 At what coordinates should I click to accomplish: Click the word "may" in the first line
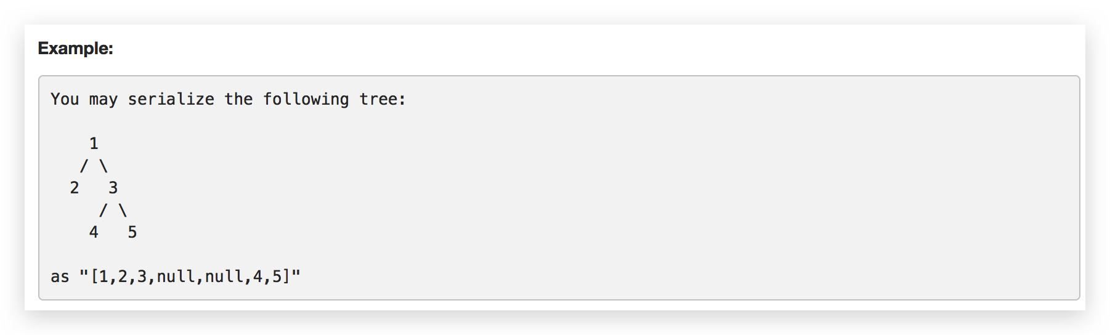[103, 99]
